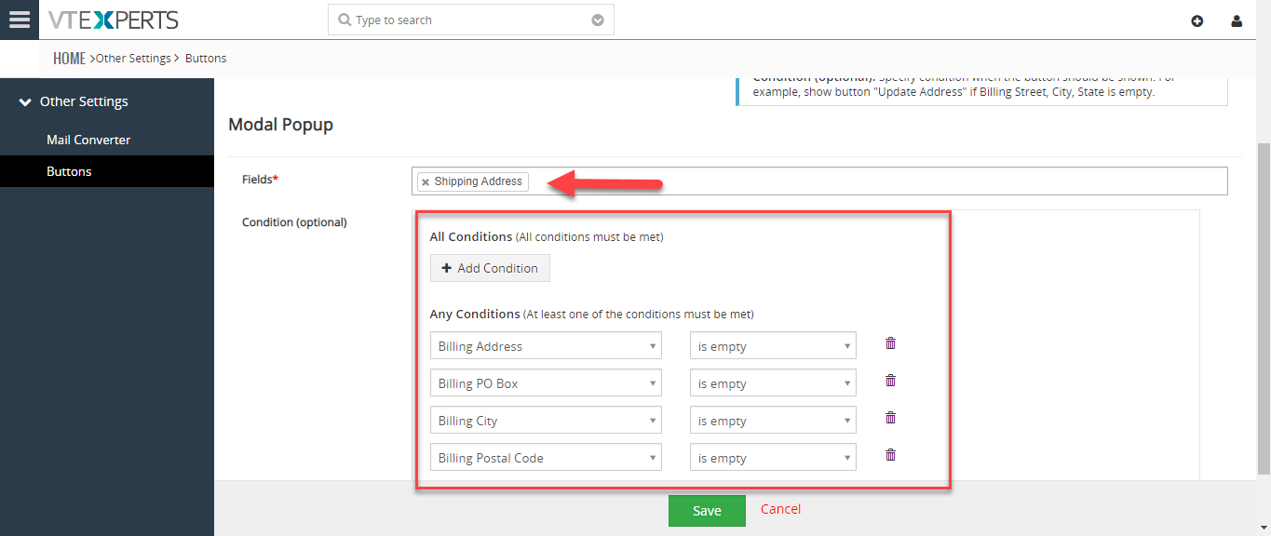Click the search magnifier icon
1271x536 pixels.
345,20
